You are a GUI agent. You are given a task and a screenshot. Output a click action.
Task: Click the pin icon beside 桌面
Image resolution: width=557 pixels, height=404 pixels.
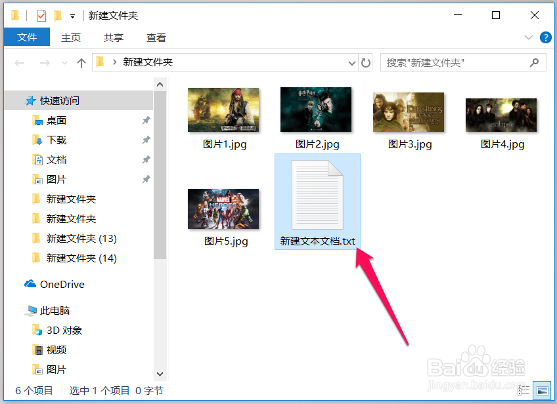pos(146,121)
